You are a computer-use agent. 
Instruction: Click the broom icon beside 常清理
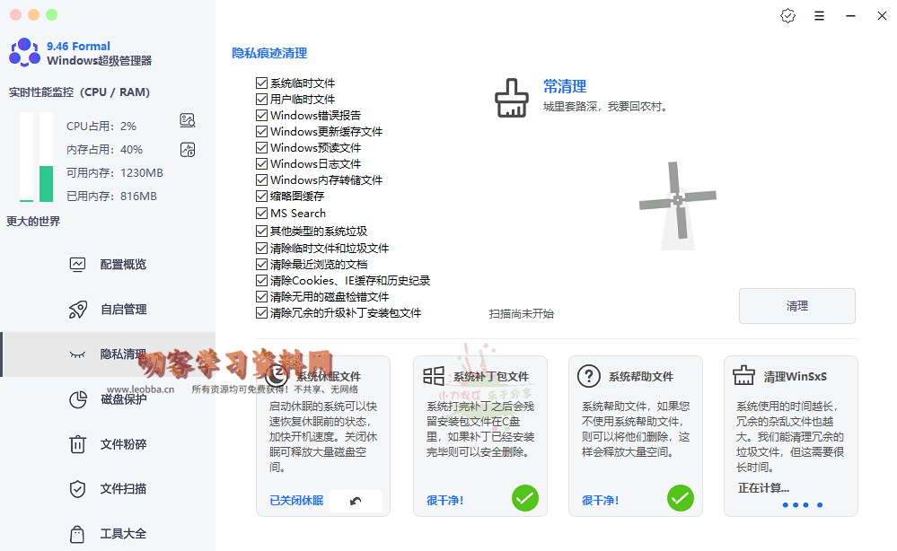pos(512,98)
